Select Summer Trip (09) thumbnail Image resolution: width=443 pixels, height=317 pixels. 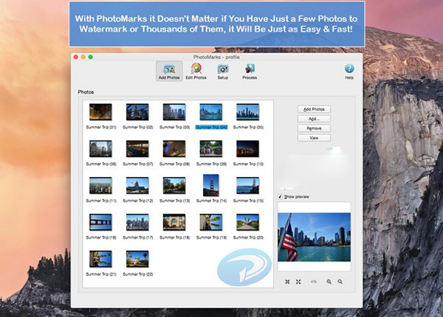[211, 149]
